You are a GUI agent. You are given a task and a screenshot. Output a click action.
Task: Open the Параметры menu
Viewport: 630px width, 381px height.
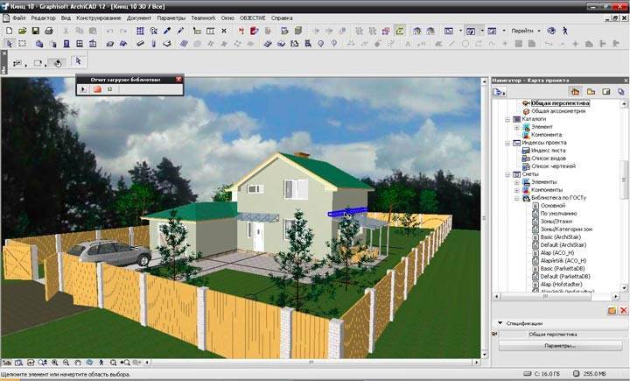click(x=171, y=18)
